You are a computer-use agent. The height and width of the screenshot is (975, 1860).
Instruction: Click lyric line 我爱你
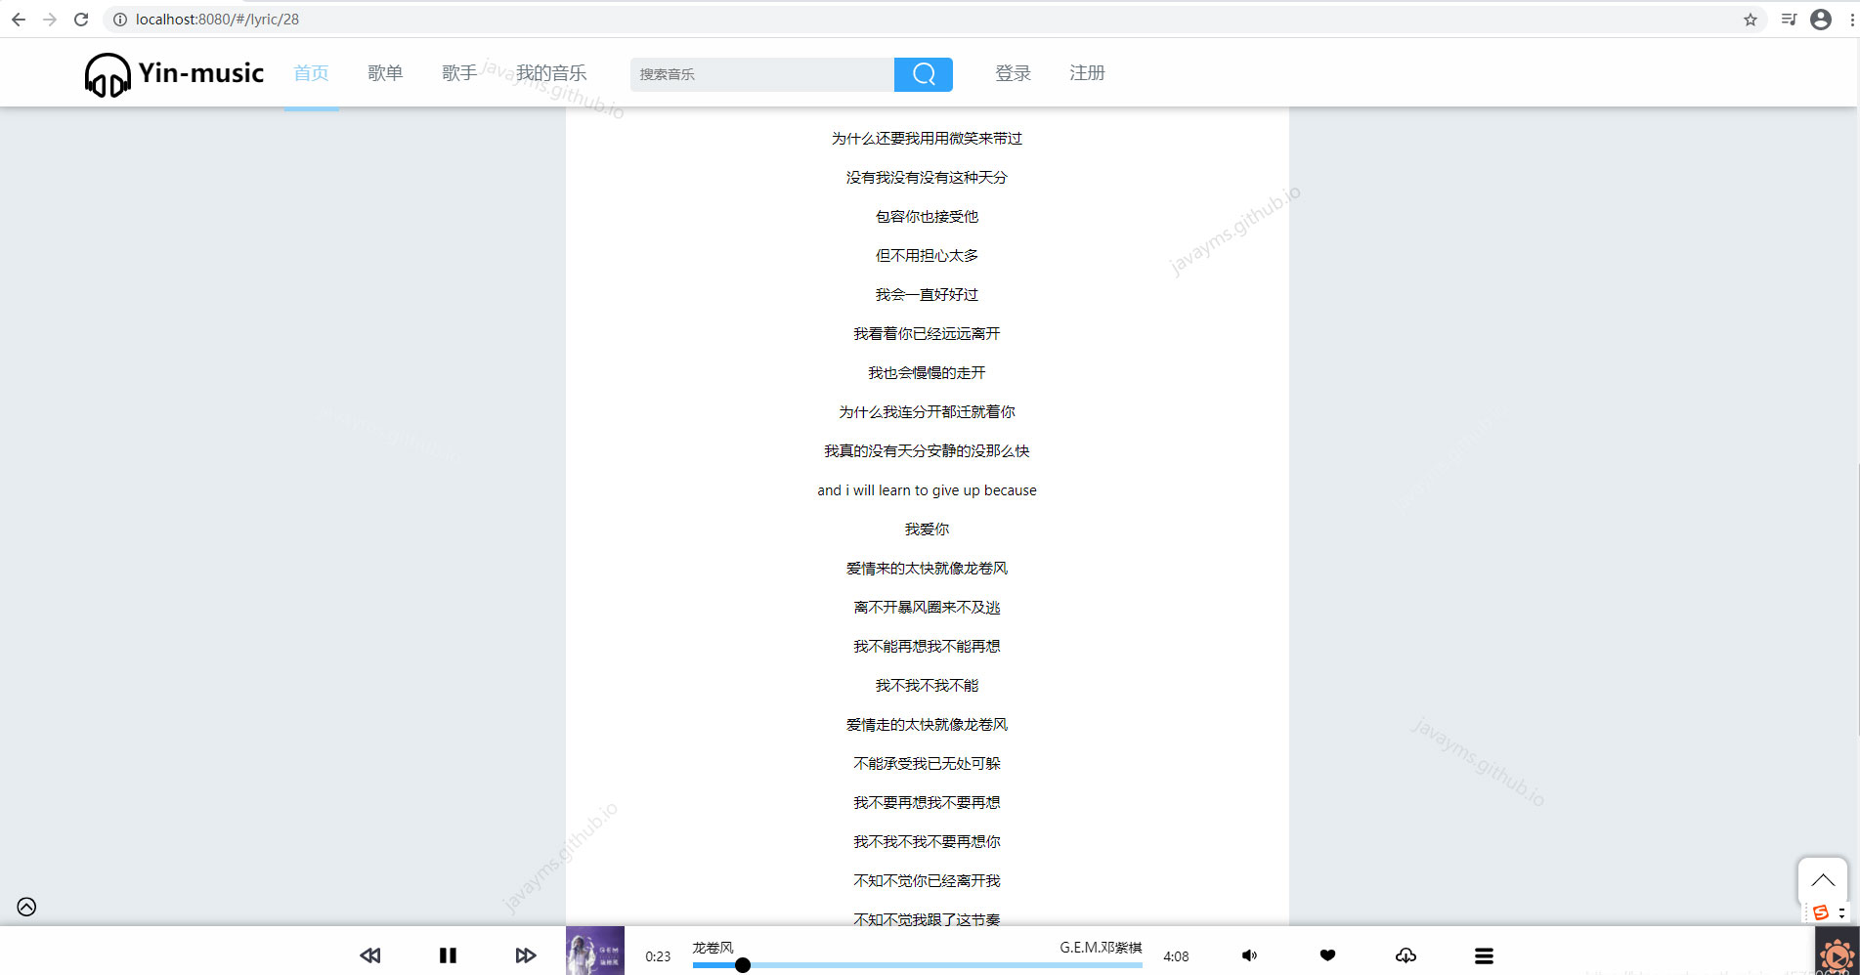927,530
